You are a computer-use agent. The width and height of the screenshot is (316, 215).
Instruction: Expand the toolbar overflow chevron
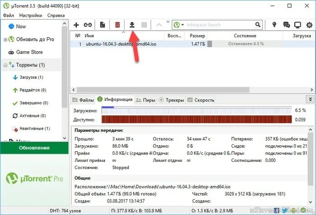pos(168,22)
